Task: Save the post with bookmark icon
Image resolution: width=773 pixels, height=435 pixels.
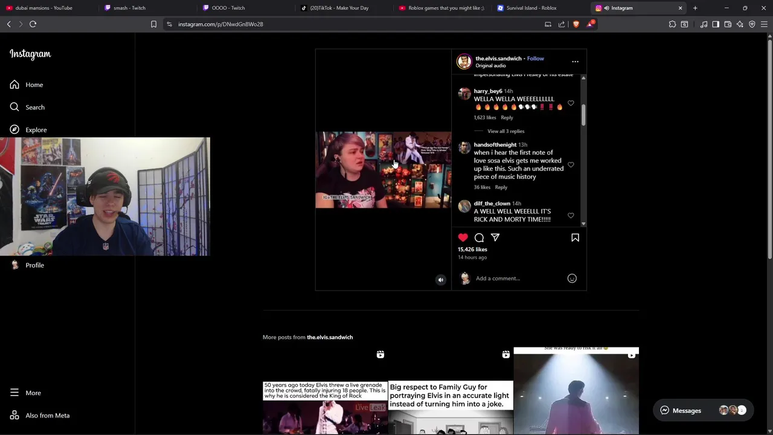Action: tap(575, 237)
